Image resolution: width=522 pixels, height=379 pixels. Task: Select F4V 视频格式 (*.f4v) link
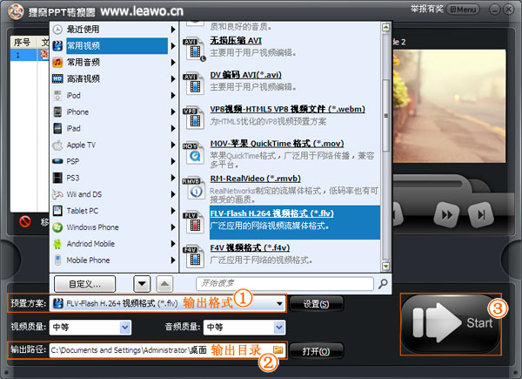tap(250, 248)
